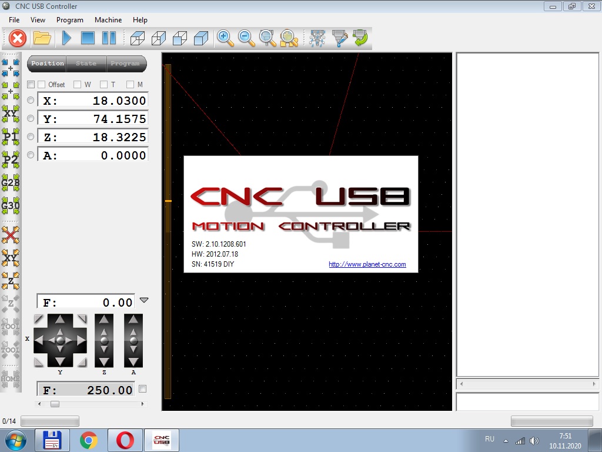Viewport: 602px width, 452px height.
Task: Enable the Offset checkbox
Action: point(42,85)
